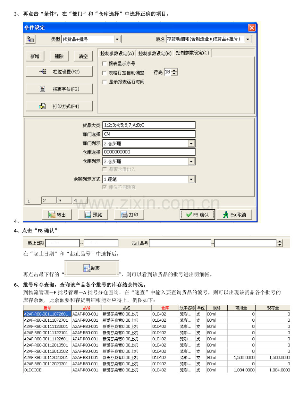Check 显示报表运行时间 option
Image resolution: width=295 pixels, height=418 pixels.
[104, 82]
